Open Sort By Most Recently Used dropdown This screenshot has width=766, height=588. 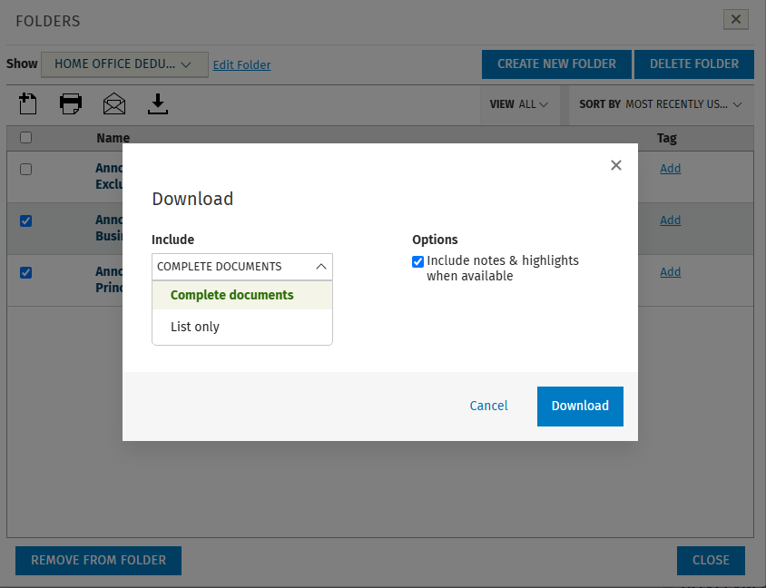[661, 104]
